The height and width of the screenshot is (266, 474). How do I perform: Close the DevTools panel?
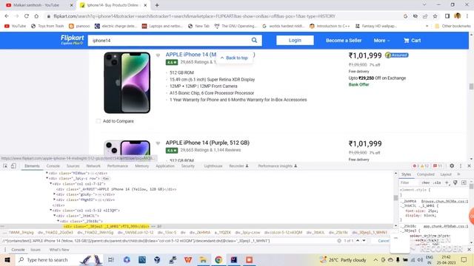[x=469, y=166]
